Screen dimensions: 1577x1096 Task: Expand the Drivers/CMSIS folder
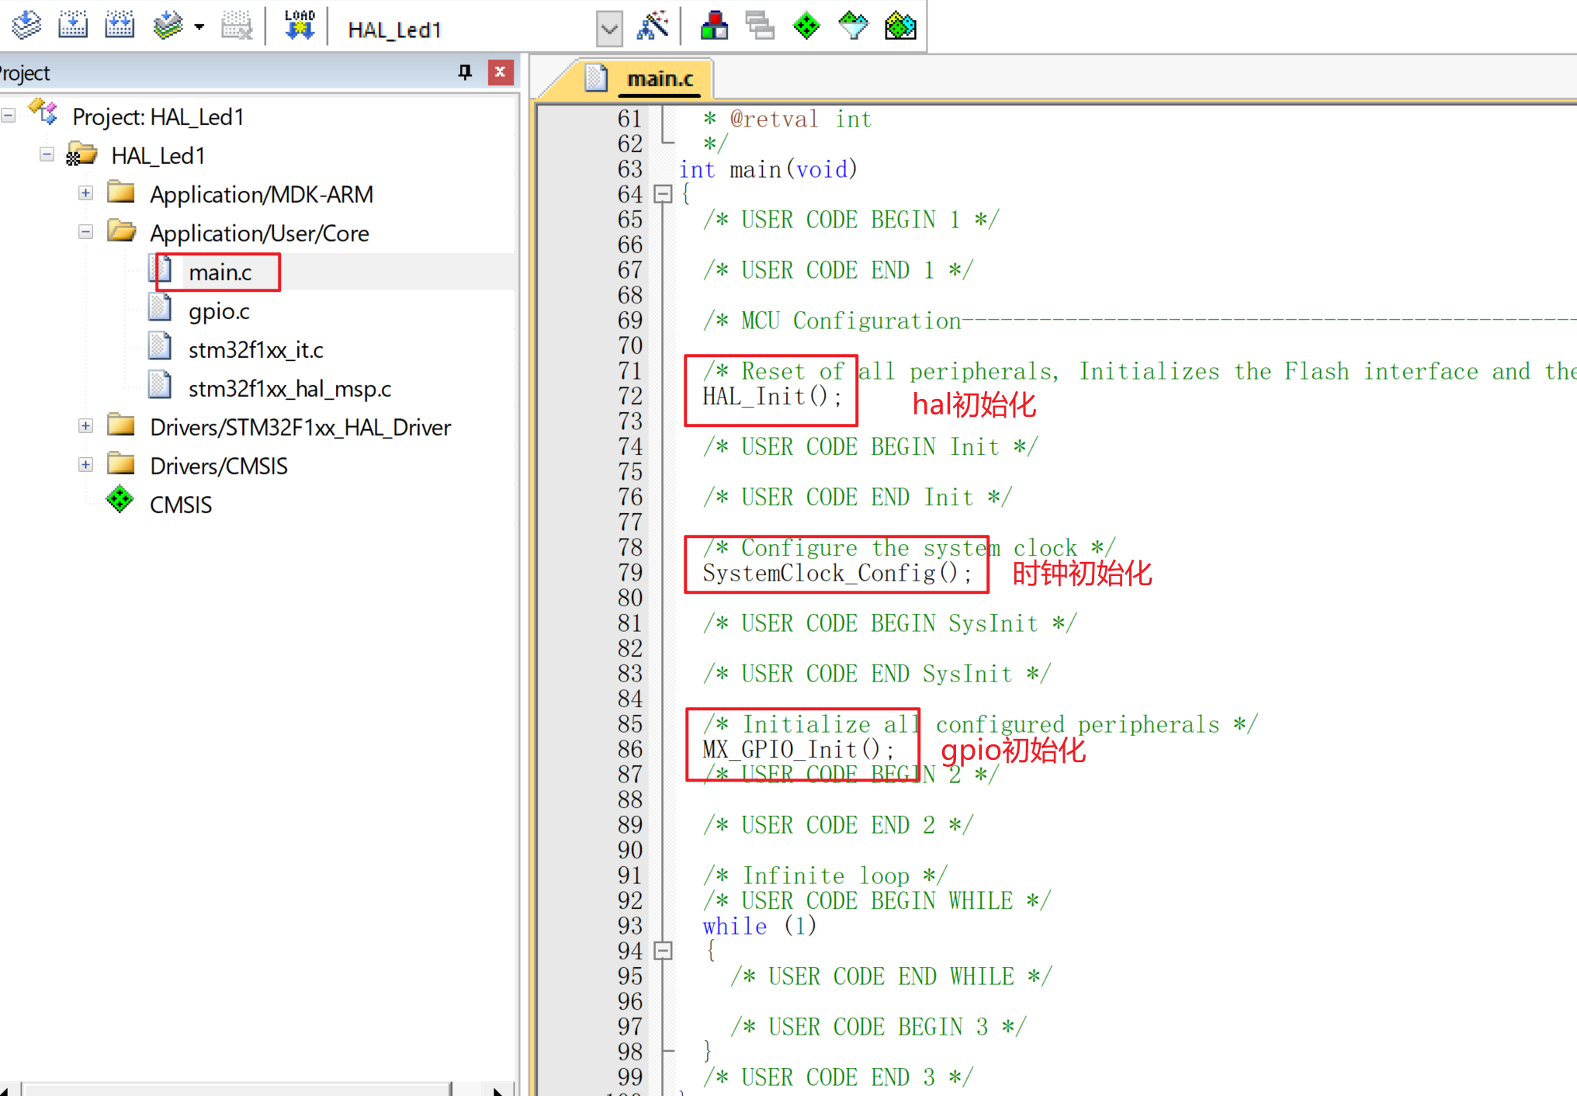[x=86, y=465]
